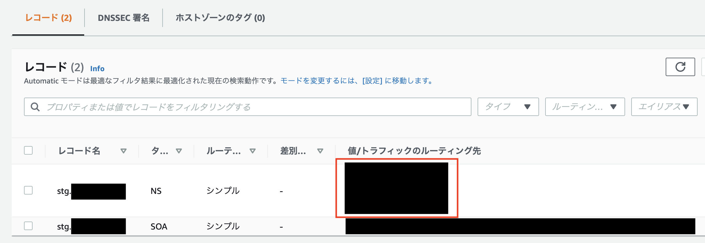The width and height of the screenshot is (705, 243).
Task: Click the NS record type cell
Action: [x=156, y=191]
